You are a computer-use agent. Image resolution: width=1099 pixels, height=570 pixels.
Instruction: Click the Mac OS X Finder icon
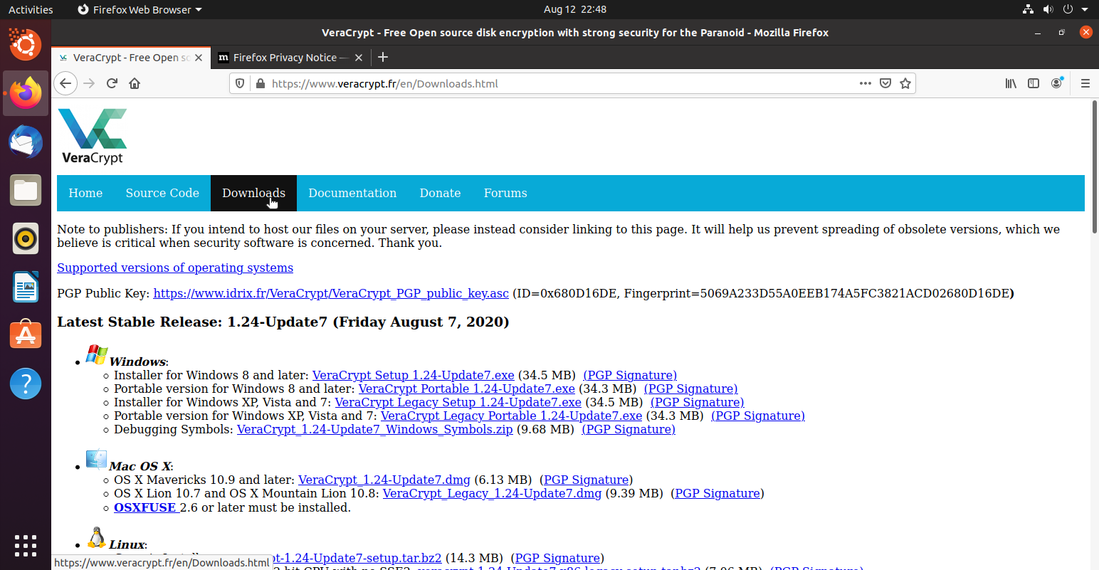point(96,459)
